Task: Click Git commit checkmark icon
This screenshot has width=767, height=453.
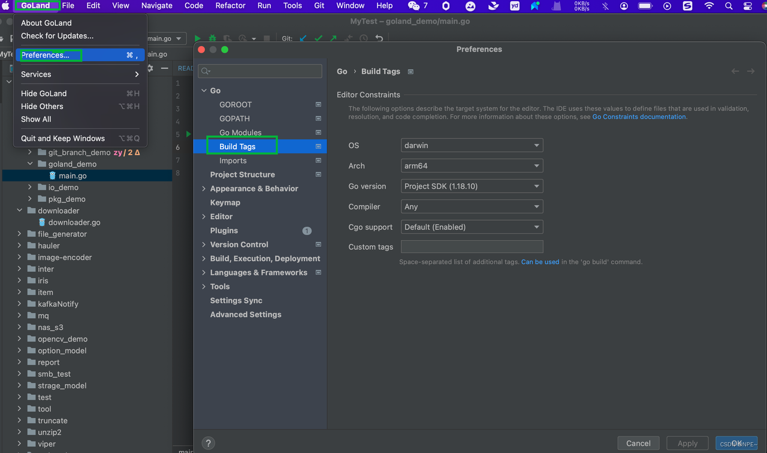Action: click(318, 38)
